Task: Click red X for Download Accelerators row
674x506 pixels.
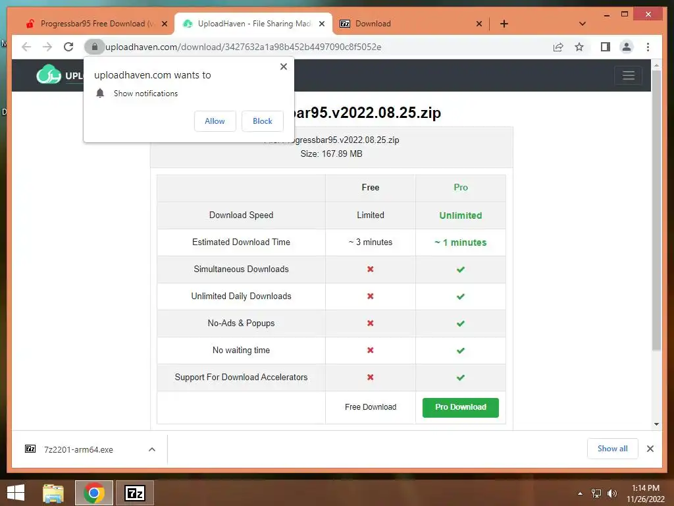Action: click(x=371, y=378)
